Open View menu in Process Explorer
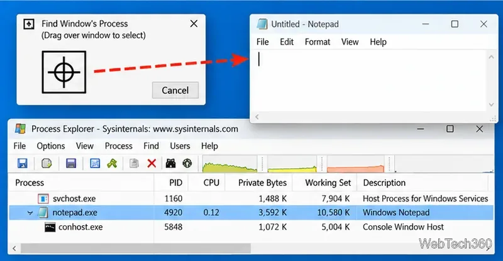The image size is (503, 261). (85, 146)
